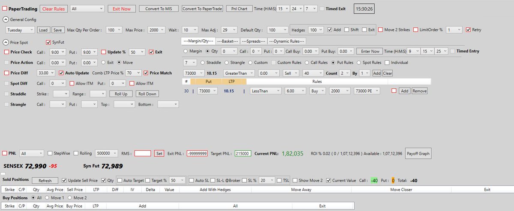514x211 pixels.
Task: Select the Call Rules radio option
Action: [x=307, y=62]
